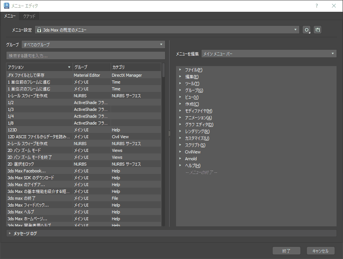This screenshot has height=259, width=343.
Task: Select the カスタマイズ(U) tree item
Action: tap(197, 138)
